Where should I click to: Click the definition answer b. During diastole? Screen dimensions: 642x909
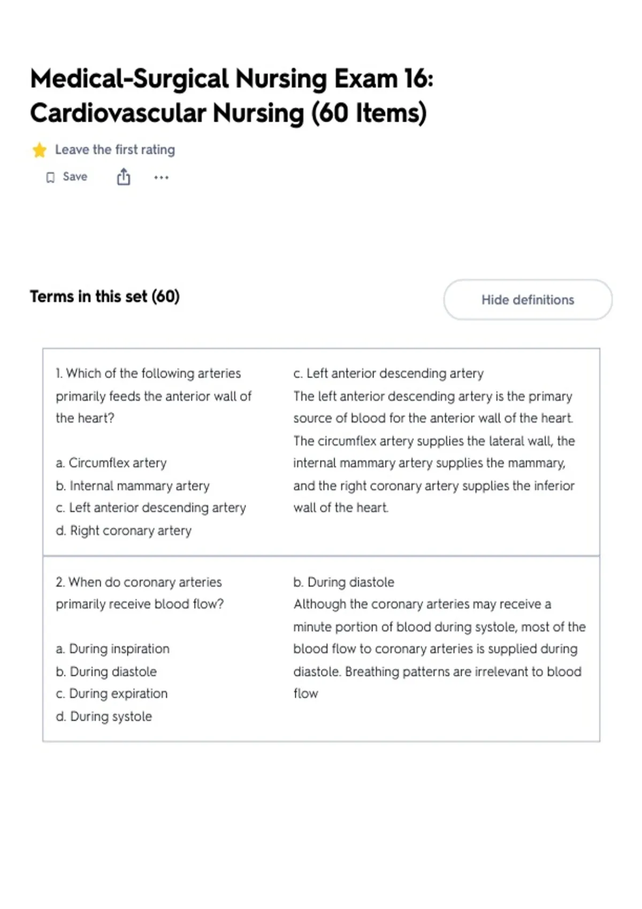tap(343, 582)
